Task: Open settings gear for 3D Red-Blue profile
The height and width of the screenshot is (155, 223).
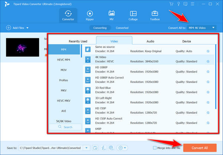Action: [208, 92]
